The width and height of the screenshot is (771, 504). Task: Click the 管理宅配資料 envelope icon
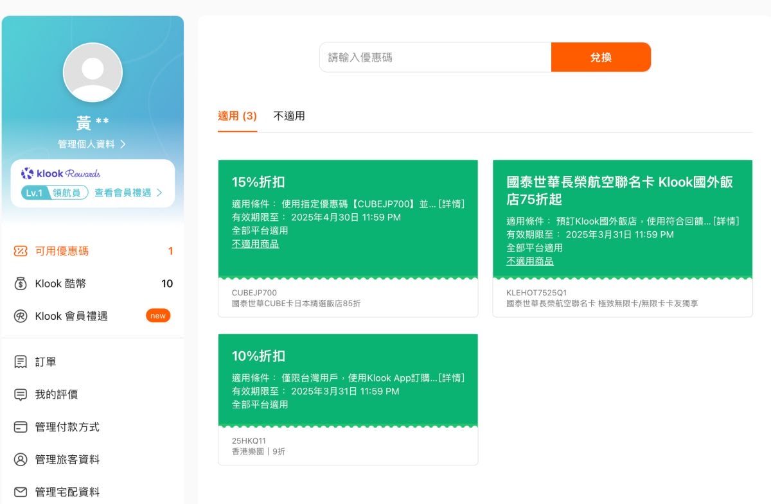21,492
